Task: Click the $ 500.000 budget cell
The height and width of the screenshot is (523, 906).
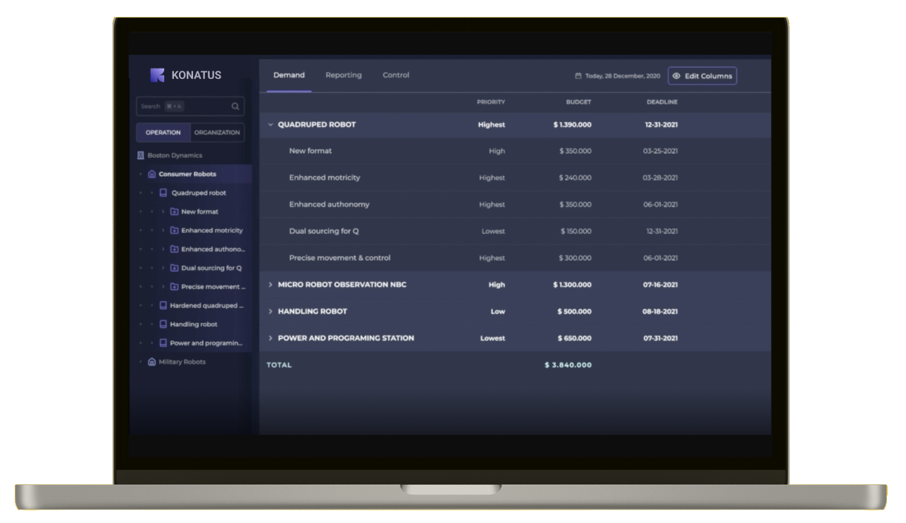Action: [575, 312]
